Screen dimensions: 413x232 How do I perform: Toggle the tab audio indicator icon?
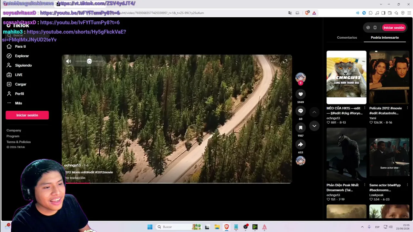coord(358,13)
